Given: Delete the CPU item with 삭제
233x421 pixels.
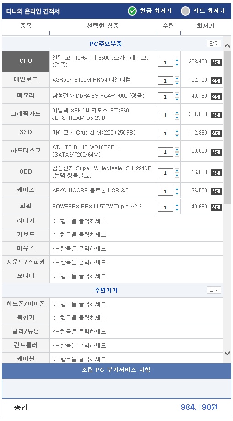Looking at the screenshot, I should coord(216,62).
